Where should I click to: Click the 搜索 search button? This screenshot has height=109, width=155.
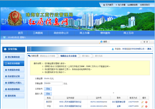145,42
